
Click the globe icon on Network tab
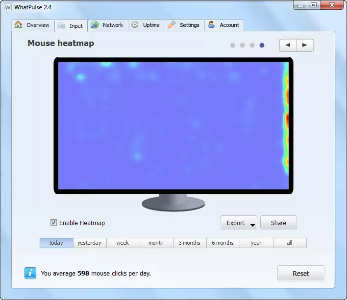(x=95, y=24)
